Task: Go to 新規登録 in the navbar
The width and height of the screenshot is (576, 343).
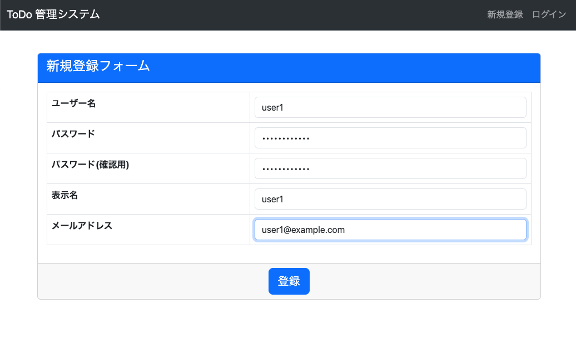Action: 505,14
